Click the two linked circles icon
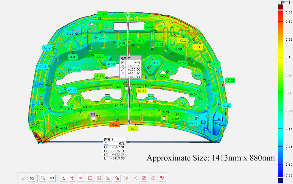The width and height of the screenshot is (293, 184). [117, 178]
